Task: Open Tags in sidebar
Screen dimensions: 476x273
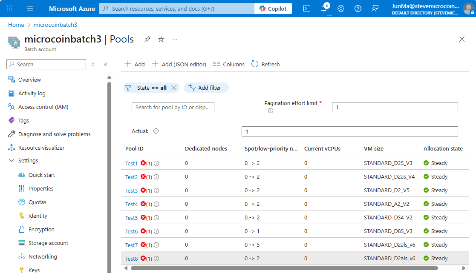Action: point(23,121)
